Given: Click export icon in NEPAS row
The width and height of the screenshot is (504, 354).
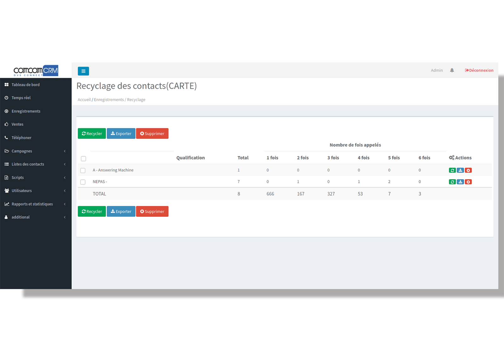Looking at the screenshot, I should tap(460, 182).
